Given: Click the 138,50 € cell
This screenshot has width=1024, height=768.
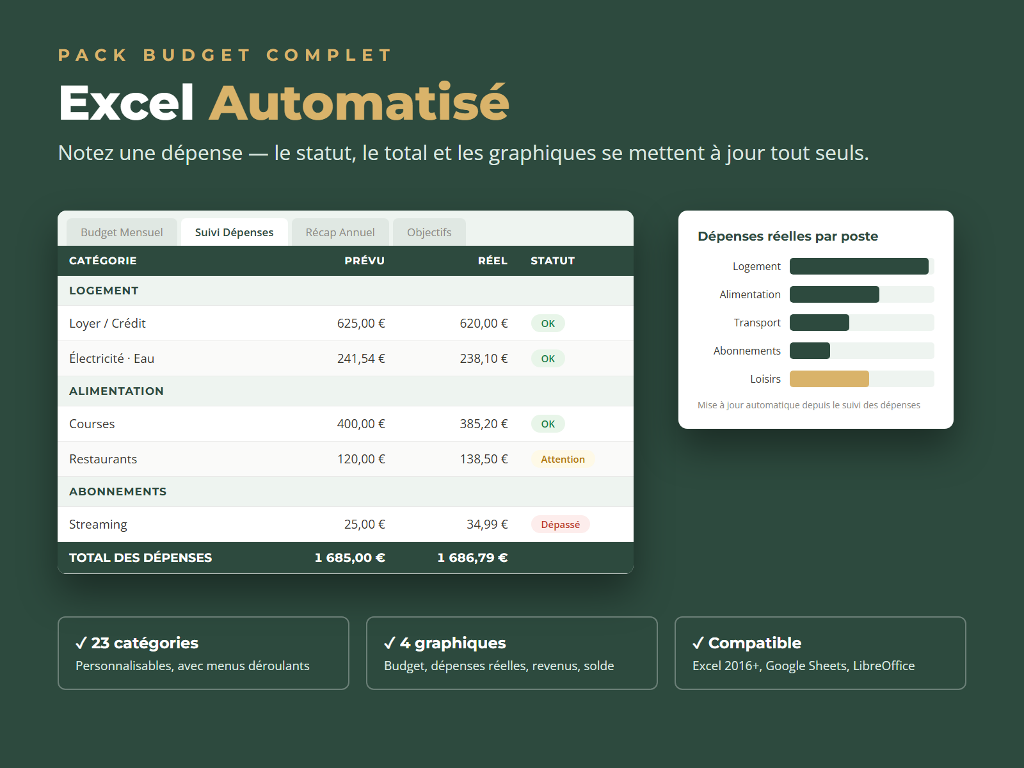Looking at the screenshot, I should 484,459.
